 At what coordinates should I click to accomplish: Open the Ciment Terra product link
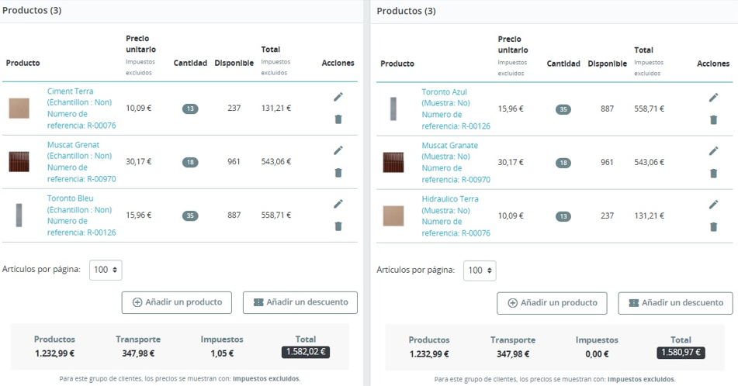pos(70,91)
